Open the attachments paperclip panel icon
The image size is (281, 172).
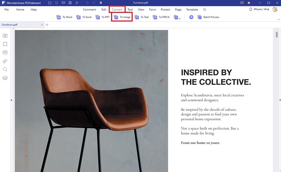(5, 61)
